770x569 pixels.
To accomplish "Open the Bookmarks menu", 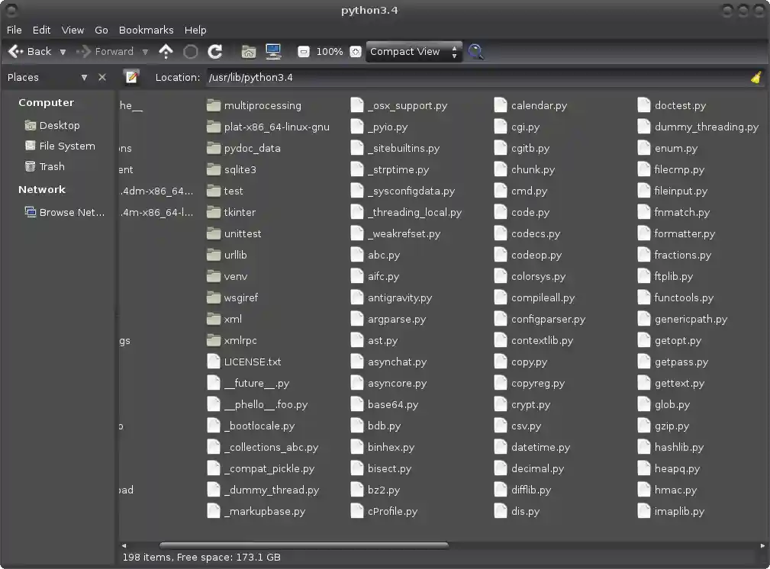I will [146, 30].
